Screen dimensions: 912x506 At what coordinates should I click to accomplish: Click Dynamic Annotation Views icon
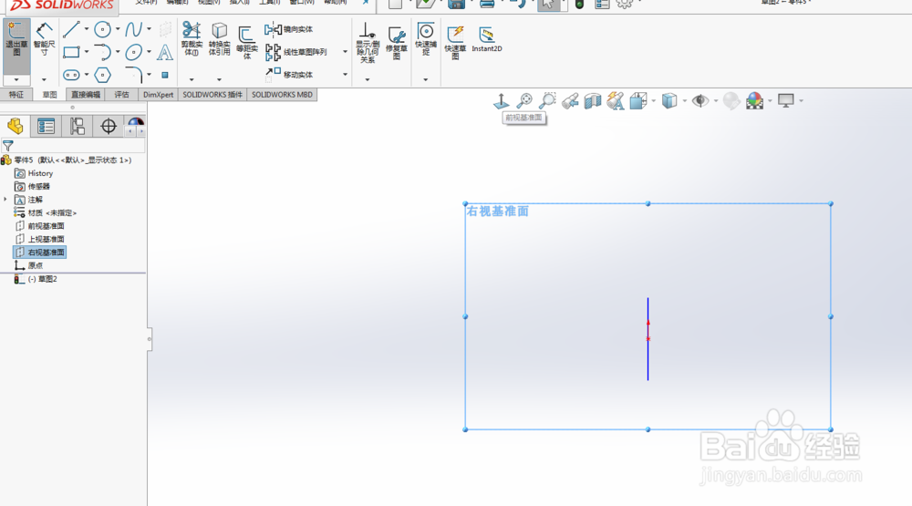pos(616,101)
